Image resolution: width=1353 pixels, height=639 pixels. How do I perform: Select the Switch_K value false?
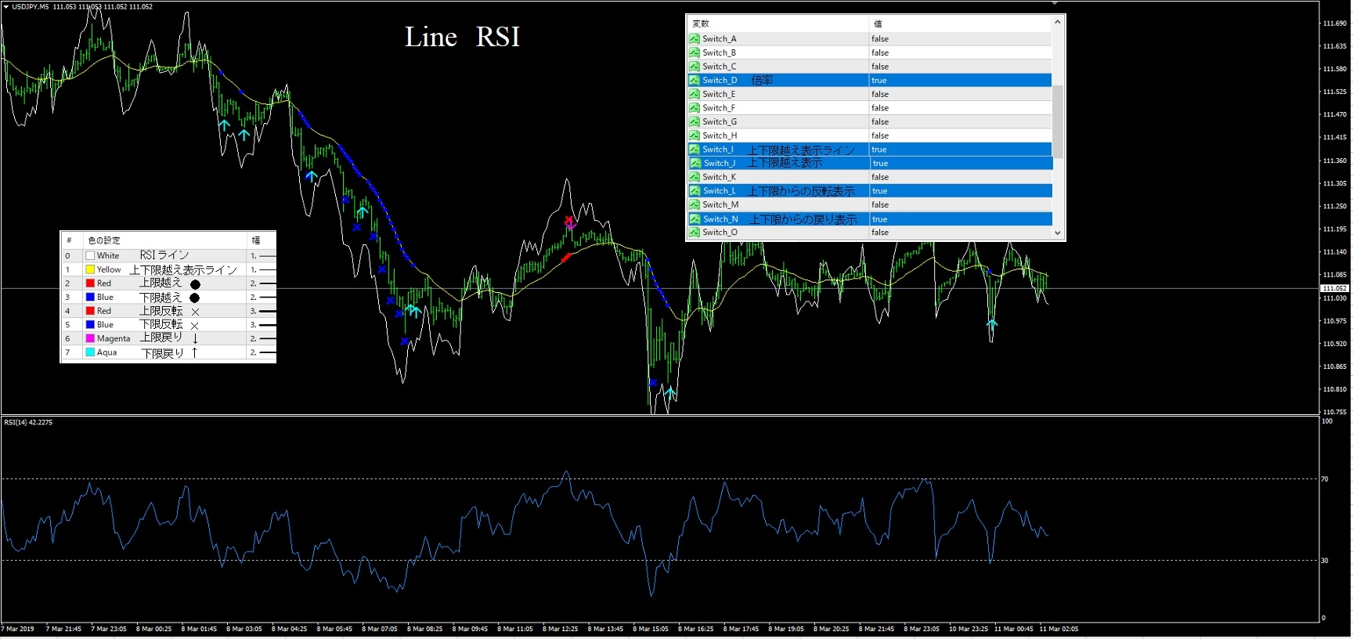[x=880, y=177]
